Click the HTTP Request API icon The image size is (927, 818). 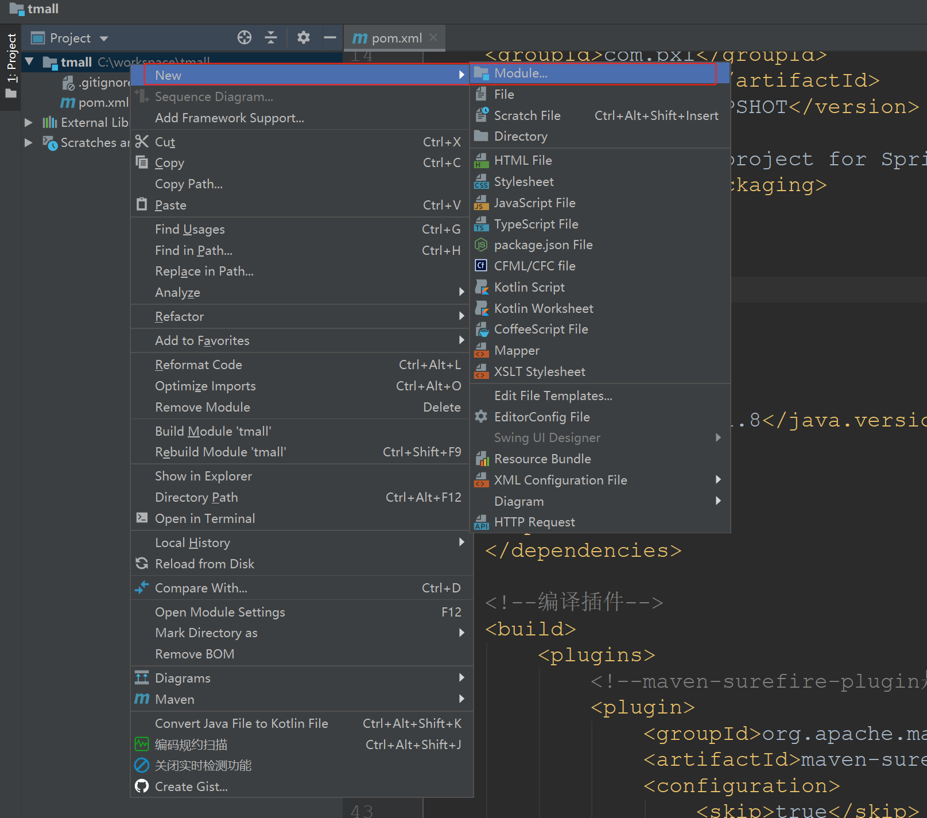[x=482, y=522]
